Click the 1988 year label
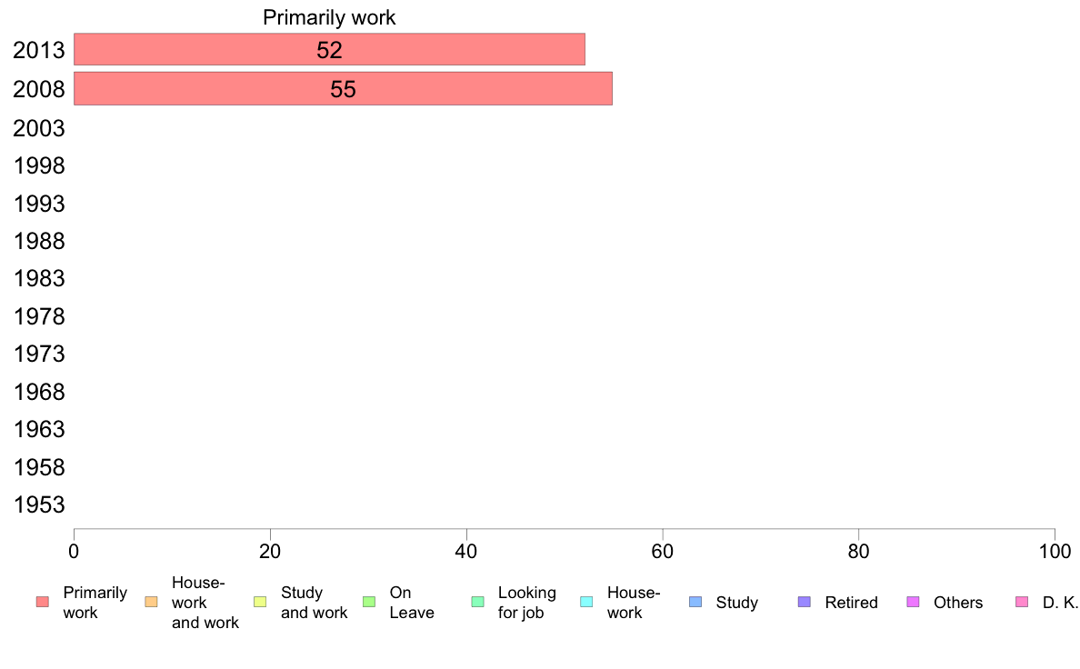 tap(39, 241)
